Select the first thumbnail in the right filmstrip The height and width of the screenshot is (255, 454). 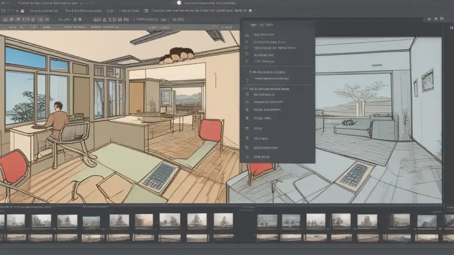pyautogui.click(x=266, y=220)
